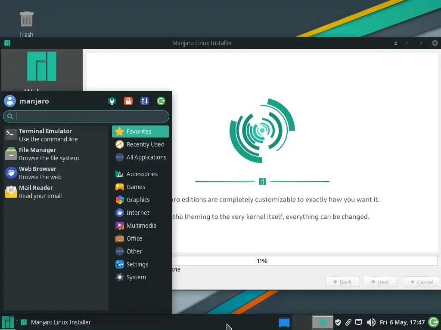The height and width of the screenshot is (330, 441).
Task: Click the 11% installation progress bar
Action: (305, 261)
